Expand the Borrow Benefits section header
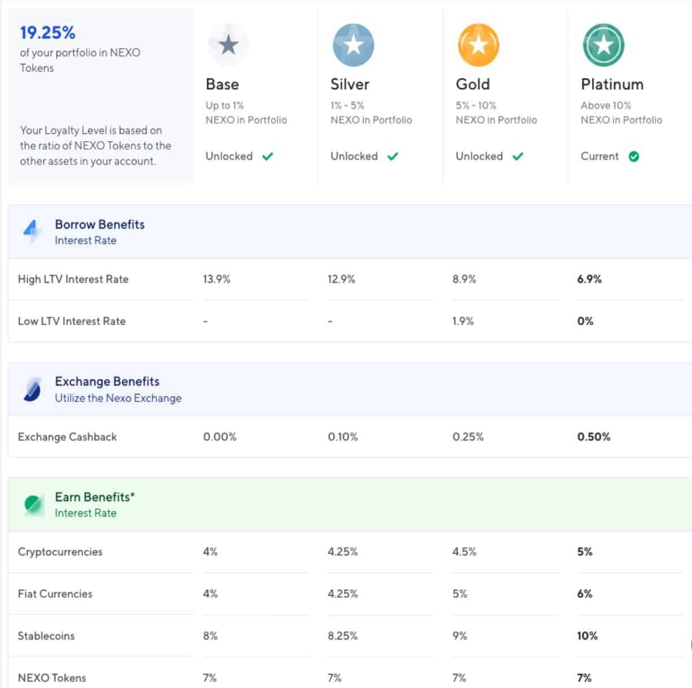This screenshot has height=688, width=692. (x=99, y=225)
